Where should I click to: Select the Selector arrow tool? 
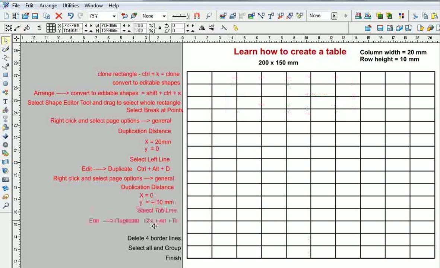coord(5,40)
